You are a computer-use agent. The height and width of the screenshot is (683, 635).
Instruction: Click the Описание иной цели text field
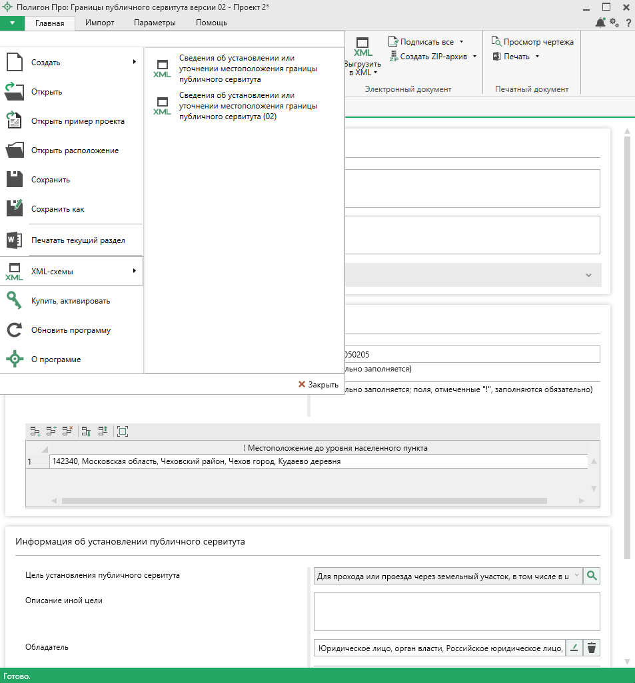[x=456, y=611]
